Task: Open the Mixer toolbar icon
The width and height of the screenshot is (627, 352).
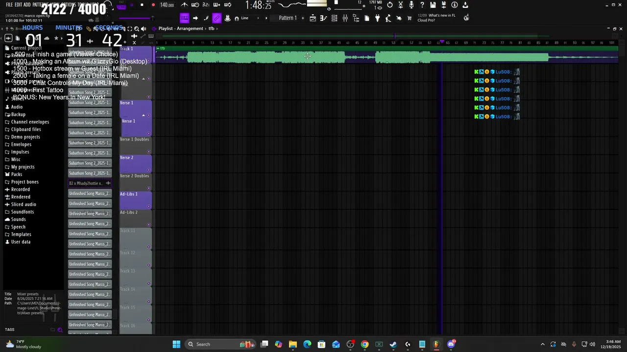Action: click(345, 18)
